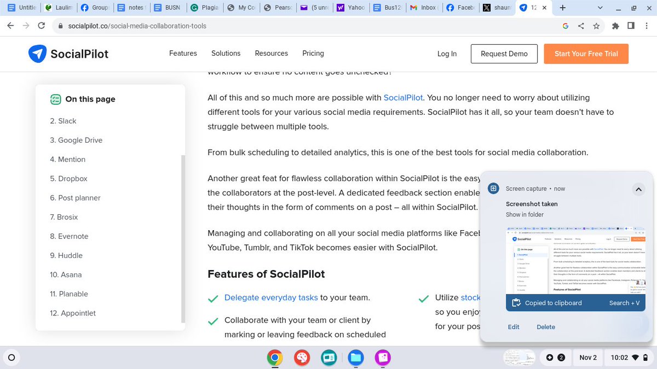Click the lock icon in the address bar
The image size is (657, 369).
tap(61, 26)
